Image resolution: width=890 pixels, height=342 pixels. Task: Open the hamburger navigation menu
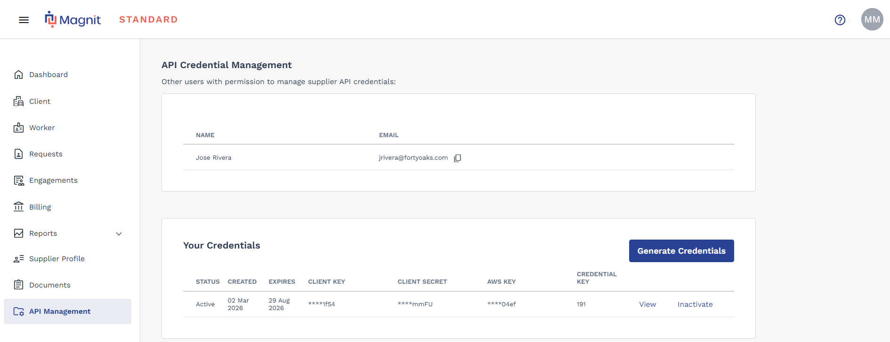click(x=24, y=20)
